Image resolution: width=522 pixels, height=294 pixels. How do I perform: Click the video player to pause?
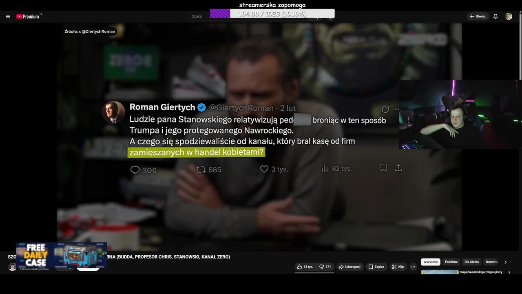259,137
